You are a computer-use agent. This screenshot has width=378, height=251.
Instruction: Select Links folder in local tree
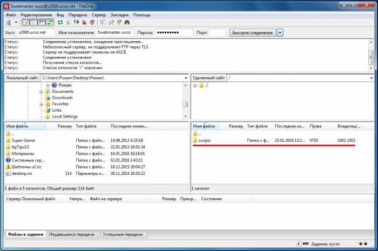(x=57, y=110)
